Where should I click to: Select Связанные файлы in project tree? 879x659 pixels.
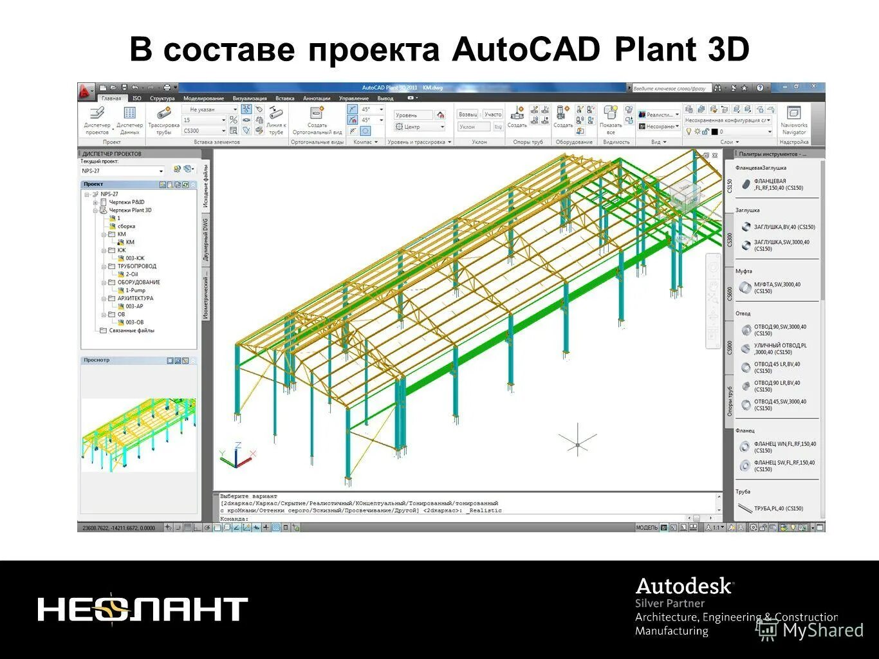pos(127,331)
